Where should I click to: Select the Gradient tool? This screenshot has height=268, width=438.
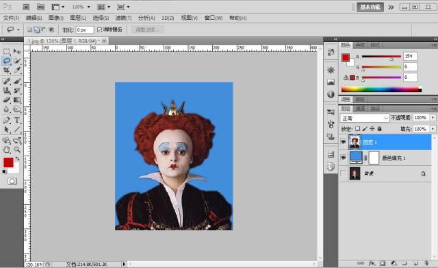(17, 100)
